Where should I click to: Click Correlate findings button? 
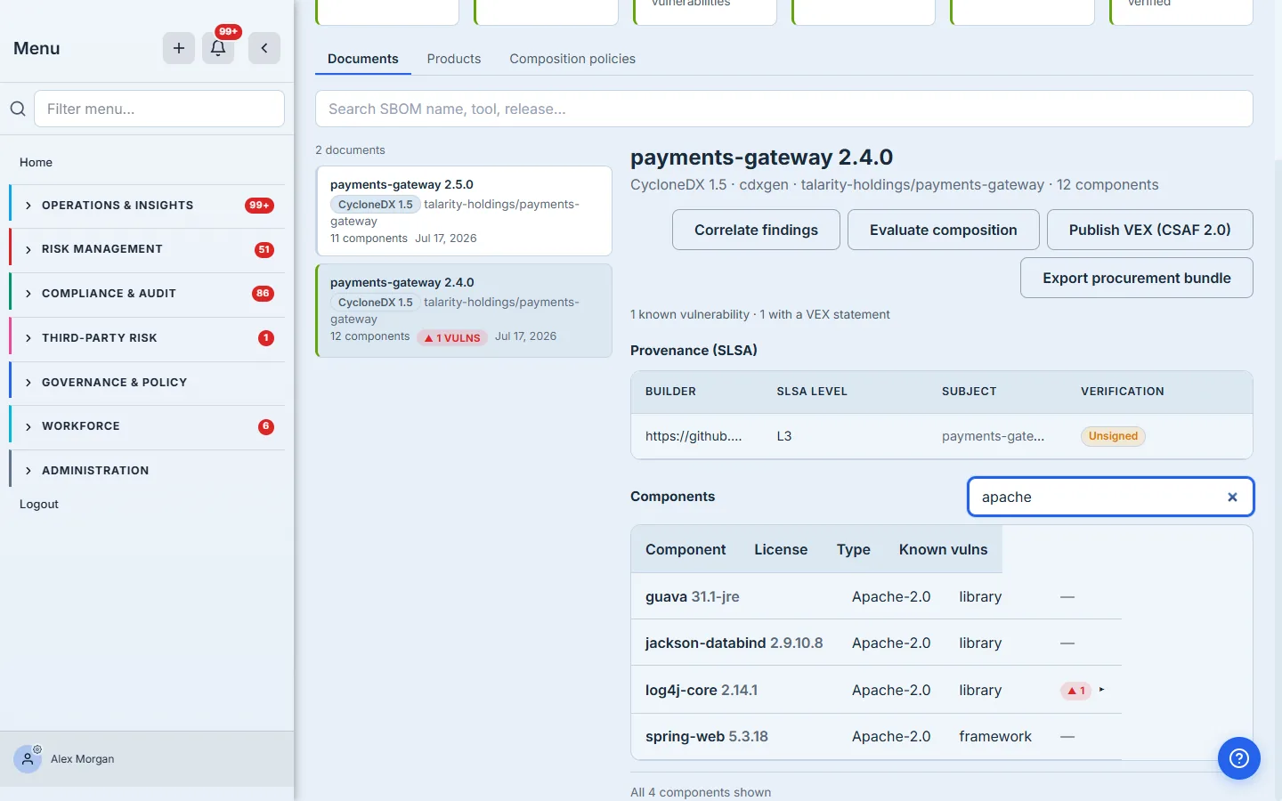(756, 230)
